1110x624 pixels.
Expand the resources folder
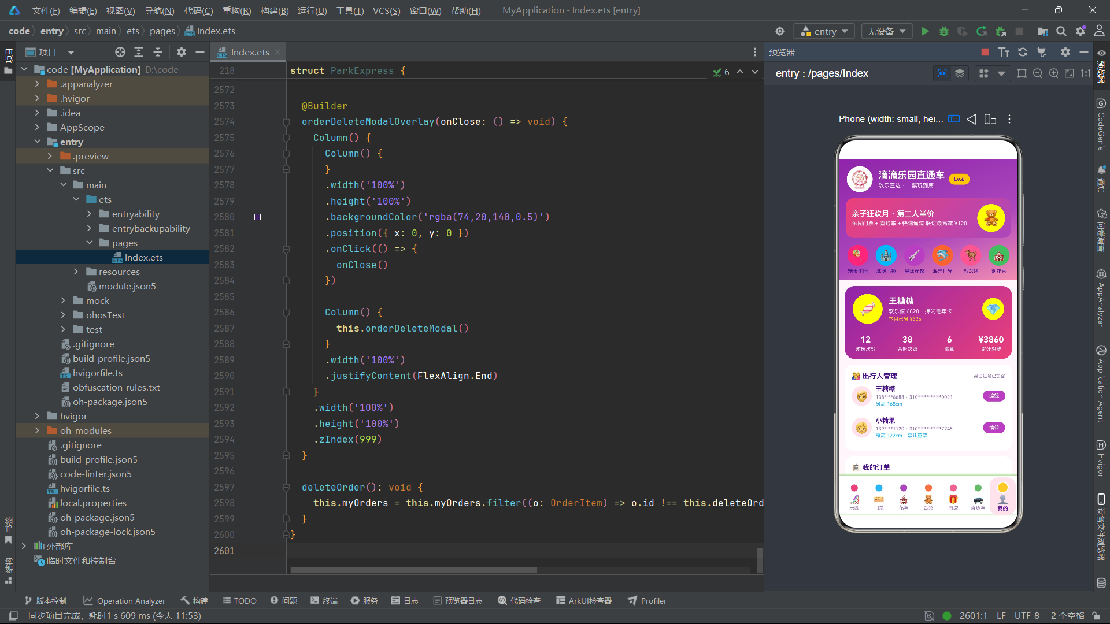pos(76,272)
